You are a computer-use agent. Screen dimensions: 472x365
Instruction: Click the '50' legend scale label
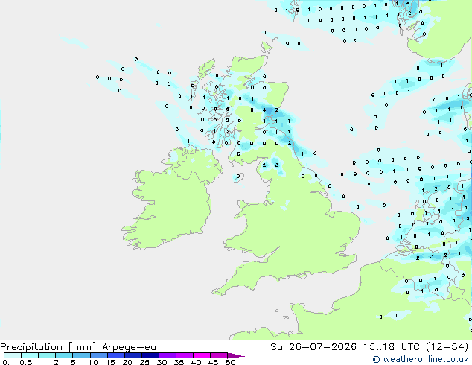click(x=230, y=362)
